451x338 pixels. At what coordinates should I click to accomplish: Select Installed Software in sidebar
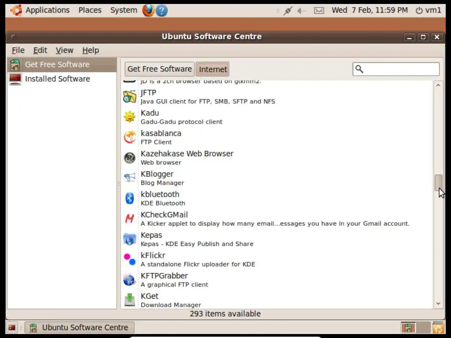[x=62, y=79]
